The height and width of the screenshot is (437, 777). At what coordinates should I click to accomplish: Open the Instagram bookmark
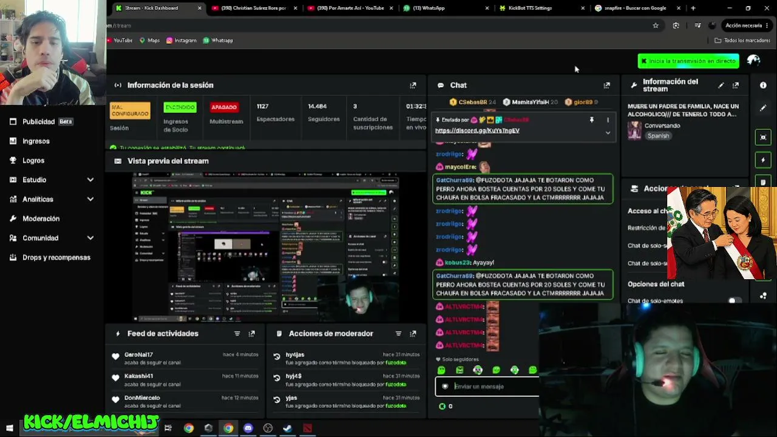tap(181, 40)
